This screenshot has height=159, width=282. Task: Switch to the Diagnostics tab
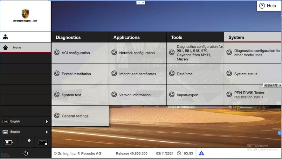tap(68, 37)
